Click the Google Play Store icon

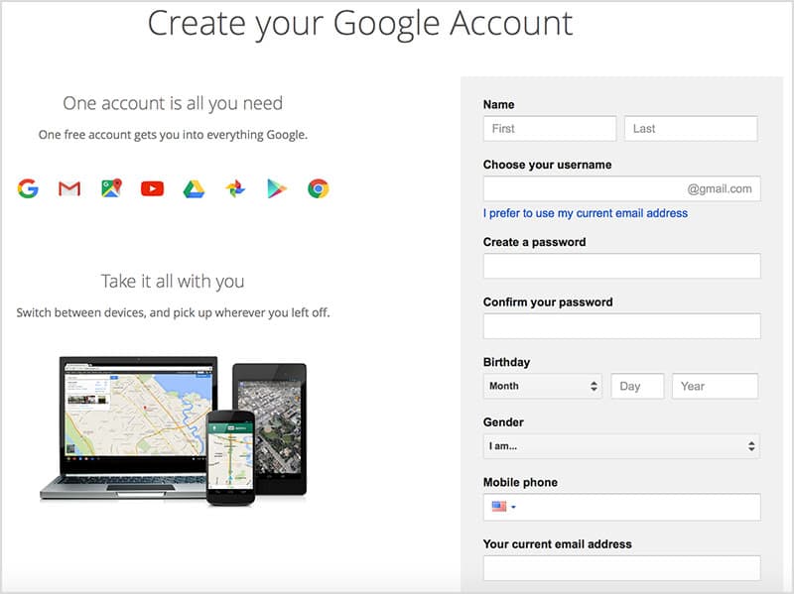click(x=277, y=188)
